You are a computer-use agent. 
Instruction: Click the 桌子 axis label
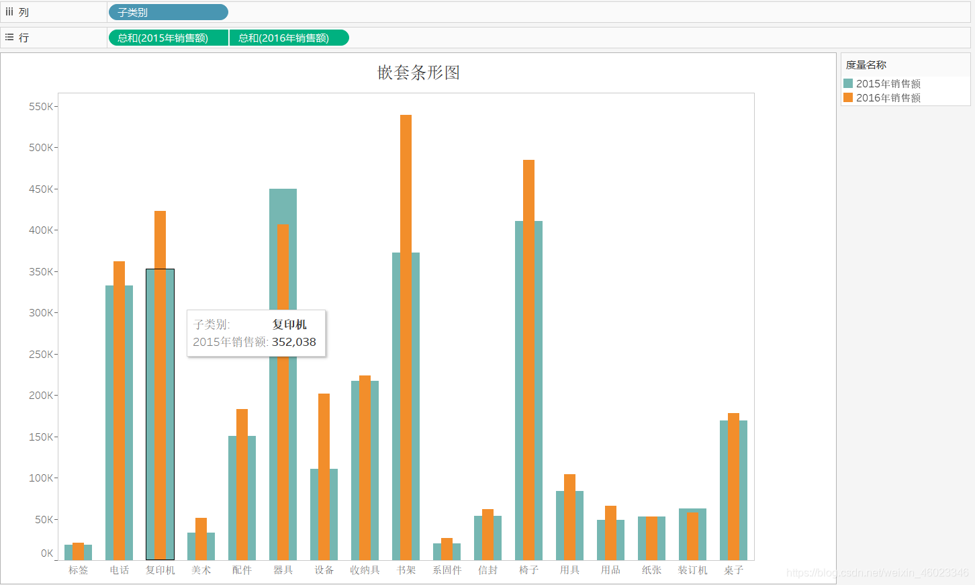[x=734, y=570]
